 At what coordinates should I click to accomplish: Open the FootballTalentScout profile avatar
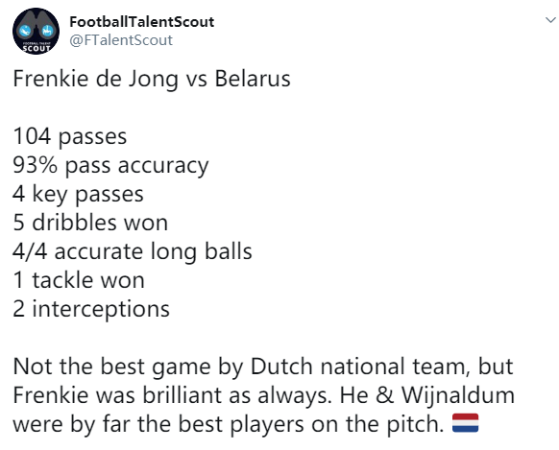pyautogui.click(x=36, y=31)
